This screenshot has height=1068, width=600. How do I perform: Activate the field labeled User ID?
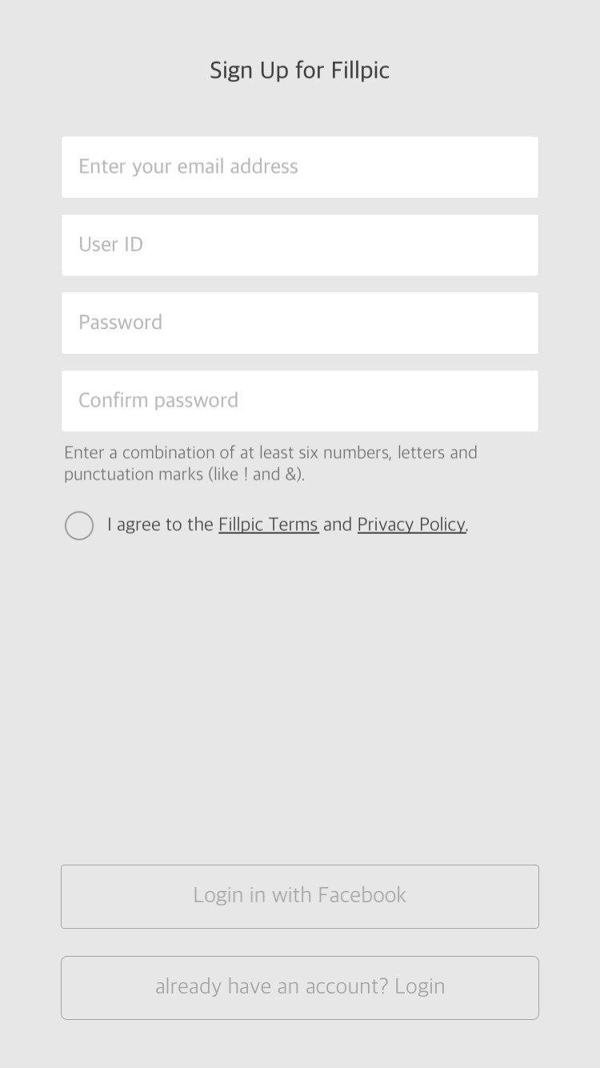[x=299, y=245]
